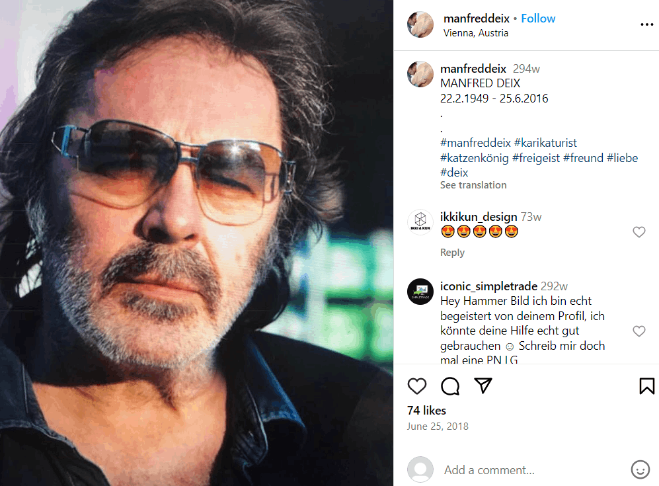The image size is (659, 486).
Task: Open comments via the speech bubble icon
Action: (450, 386)
